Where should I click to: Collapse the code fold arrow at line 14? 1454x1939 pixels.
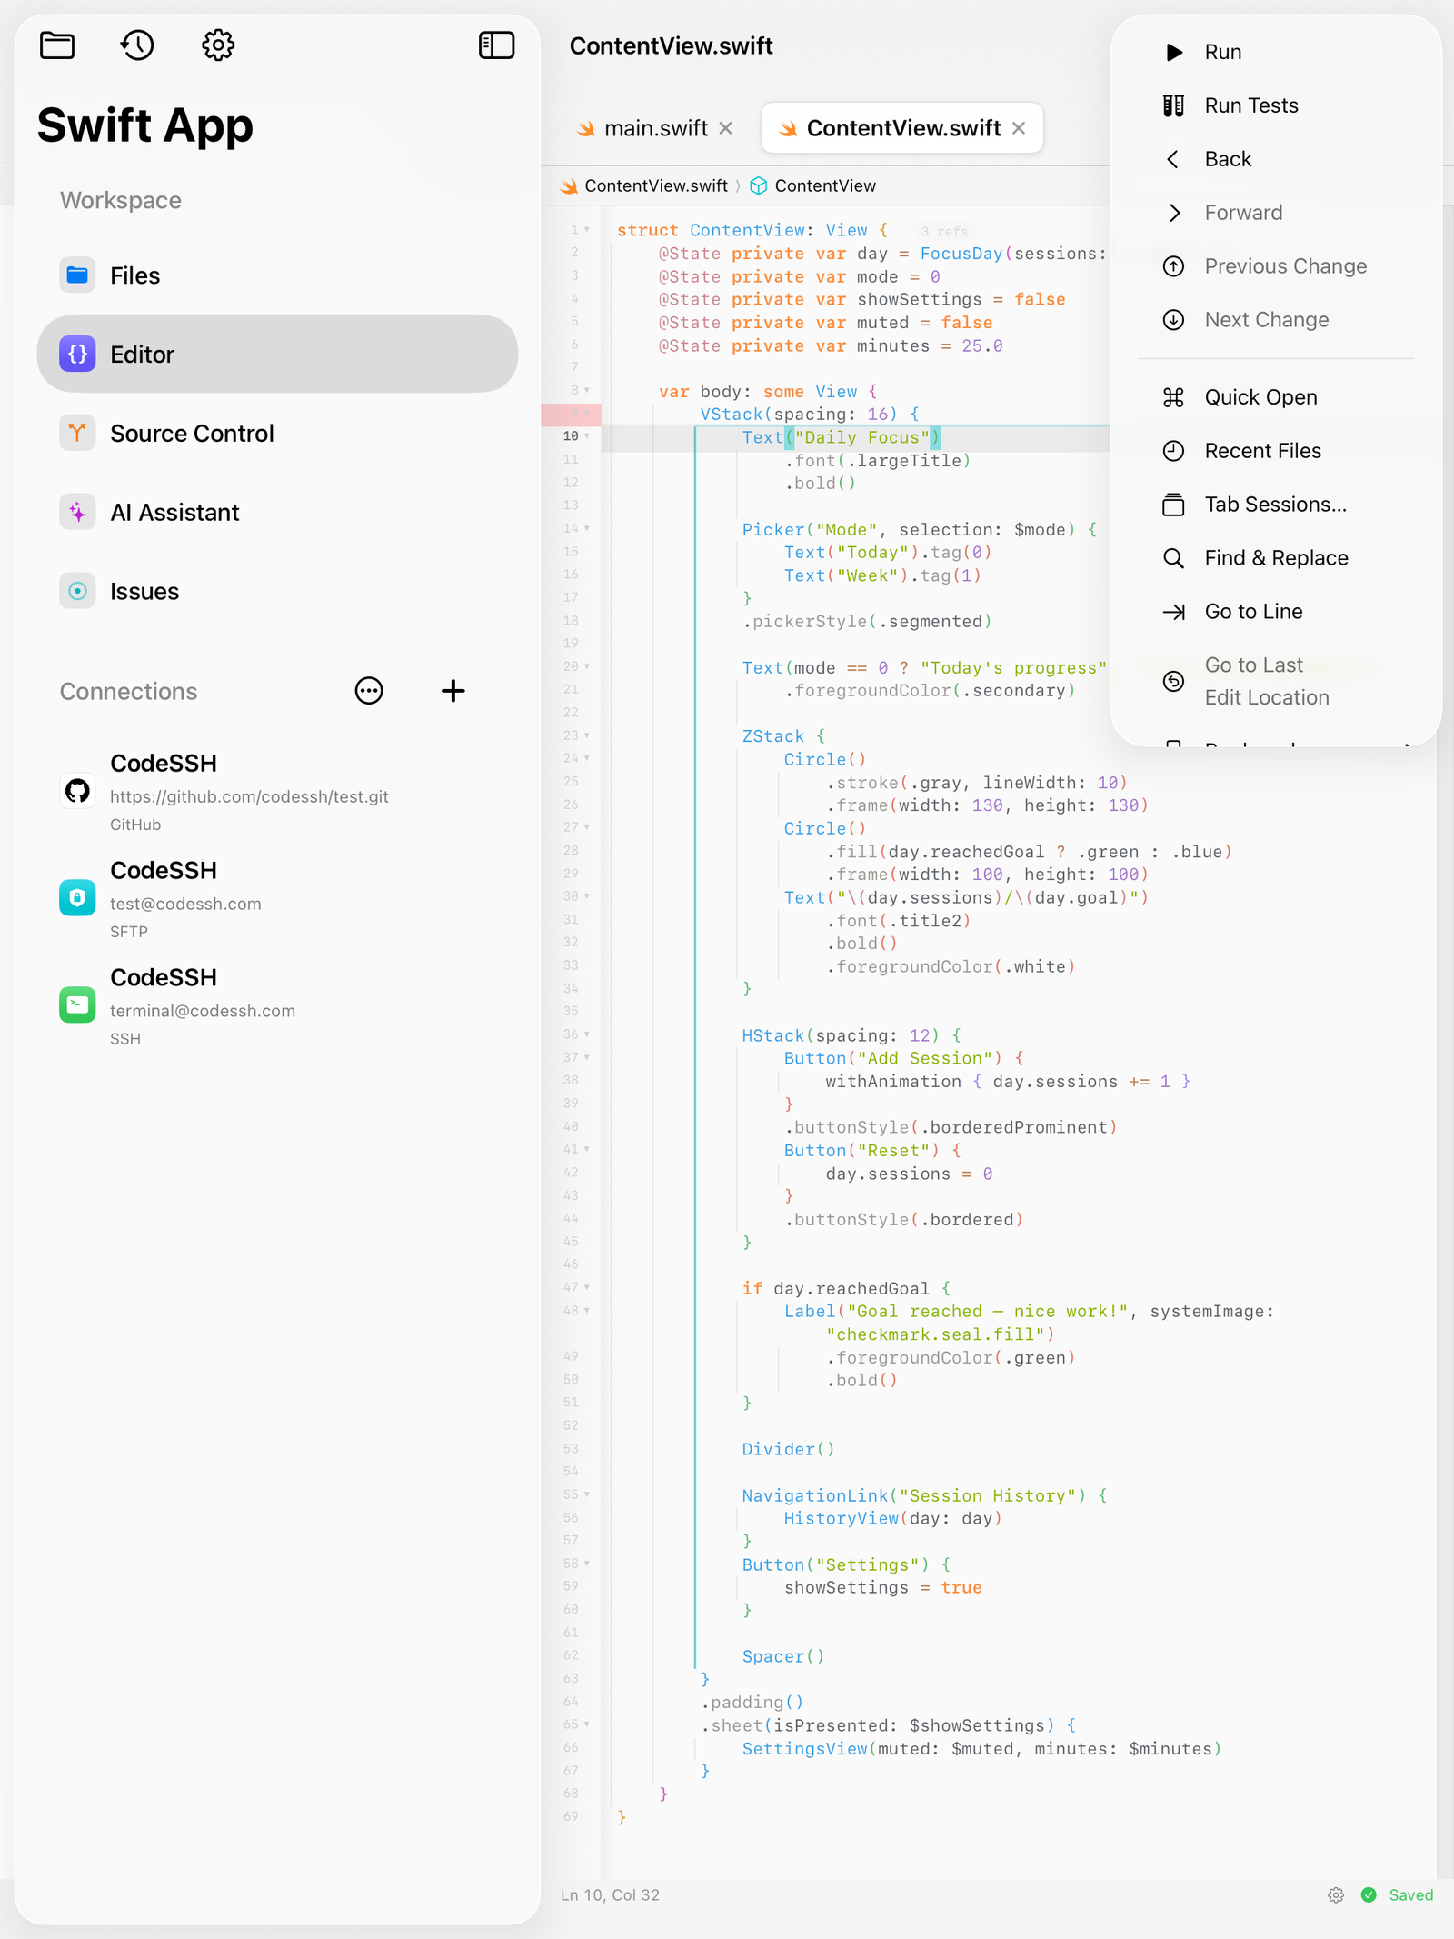pos(587,528)
